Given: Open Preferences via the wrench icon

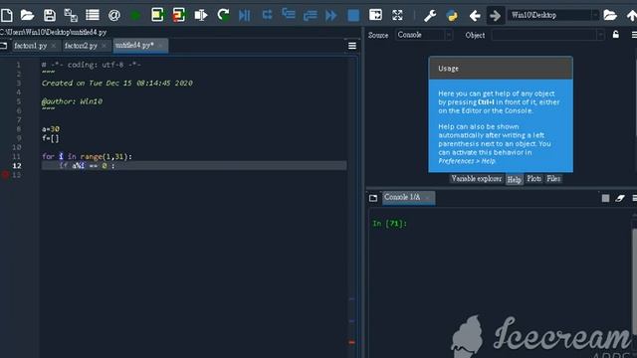Looking at the screenshot, I should 430,16.
